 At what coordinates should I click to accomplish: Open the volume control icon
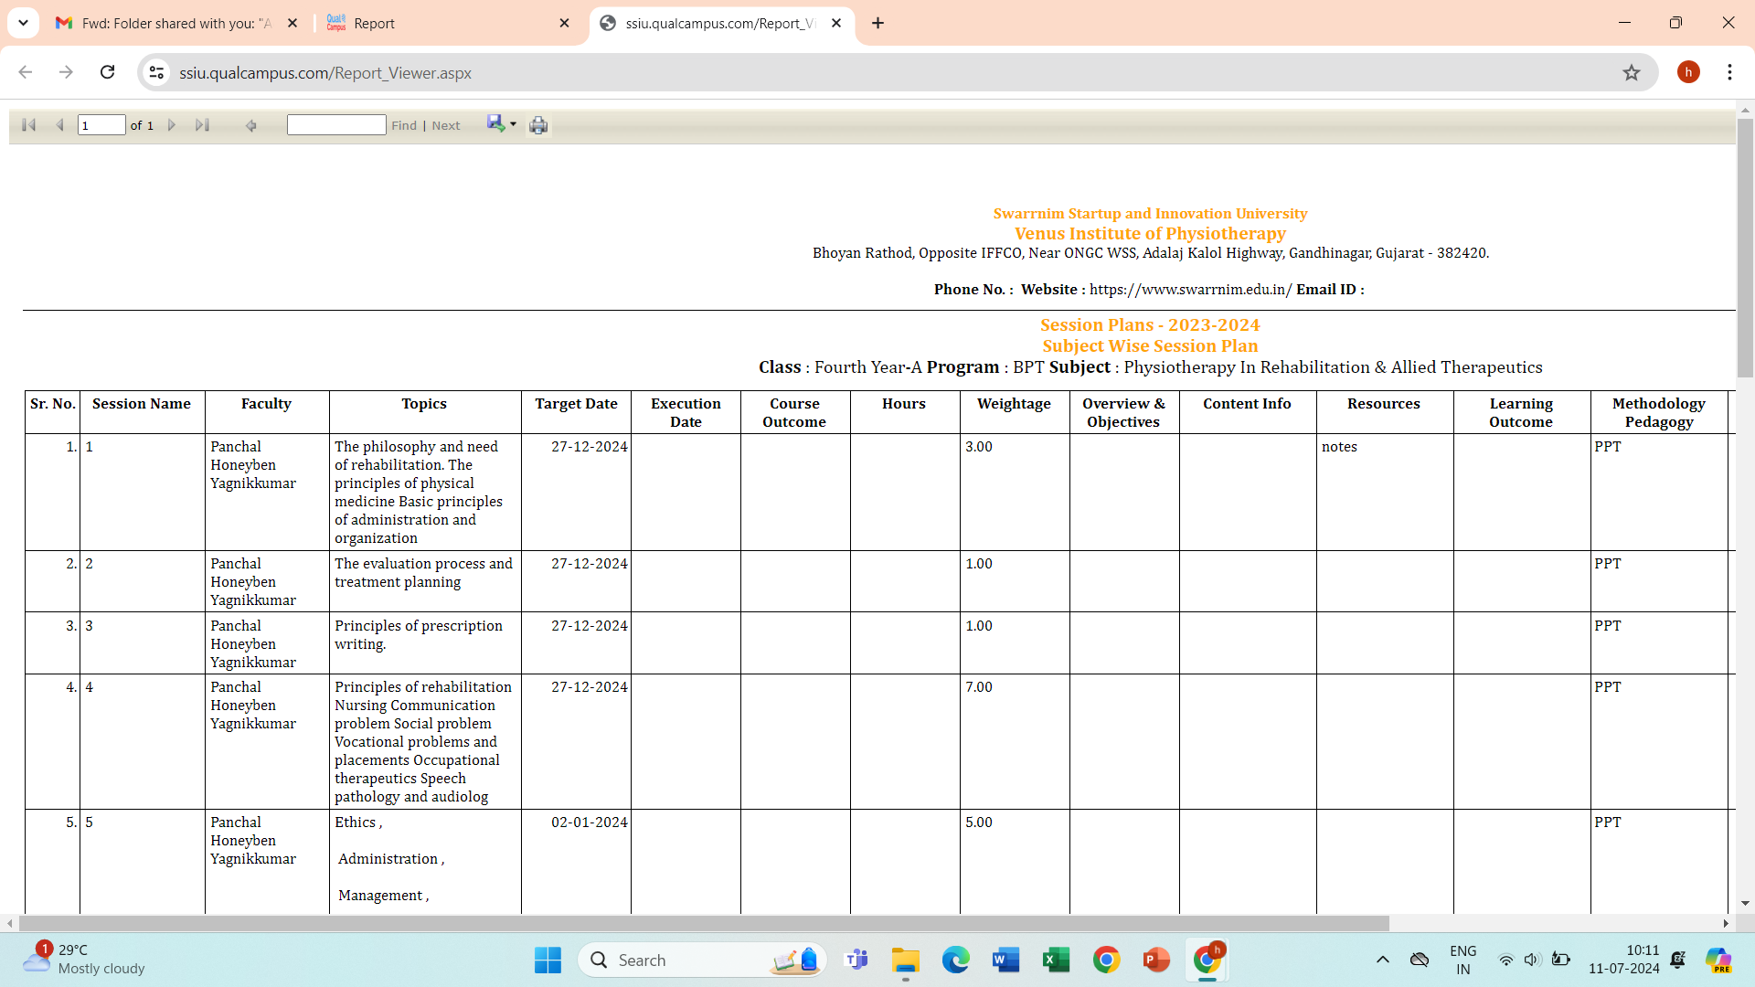point(1532,960)
